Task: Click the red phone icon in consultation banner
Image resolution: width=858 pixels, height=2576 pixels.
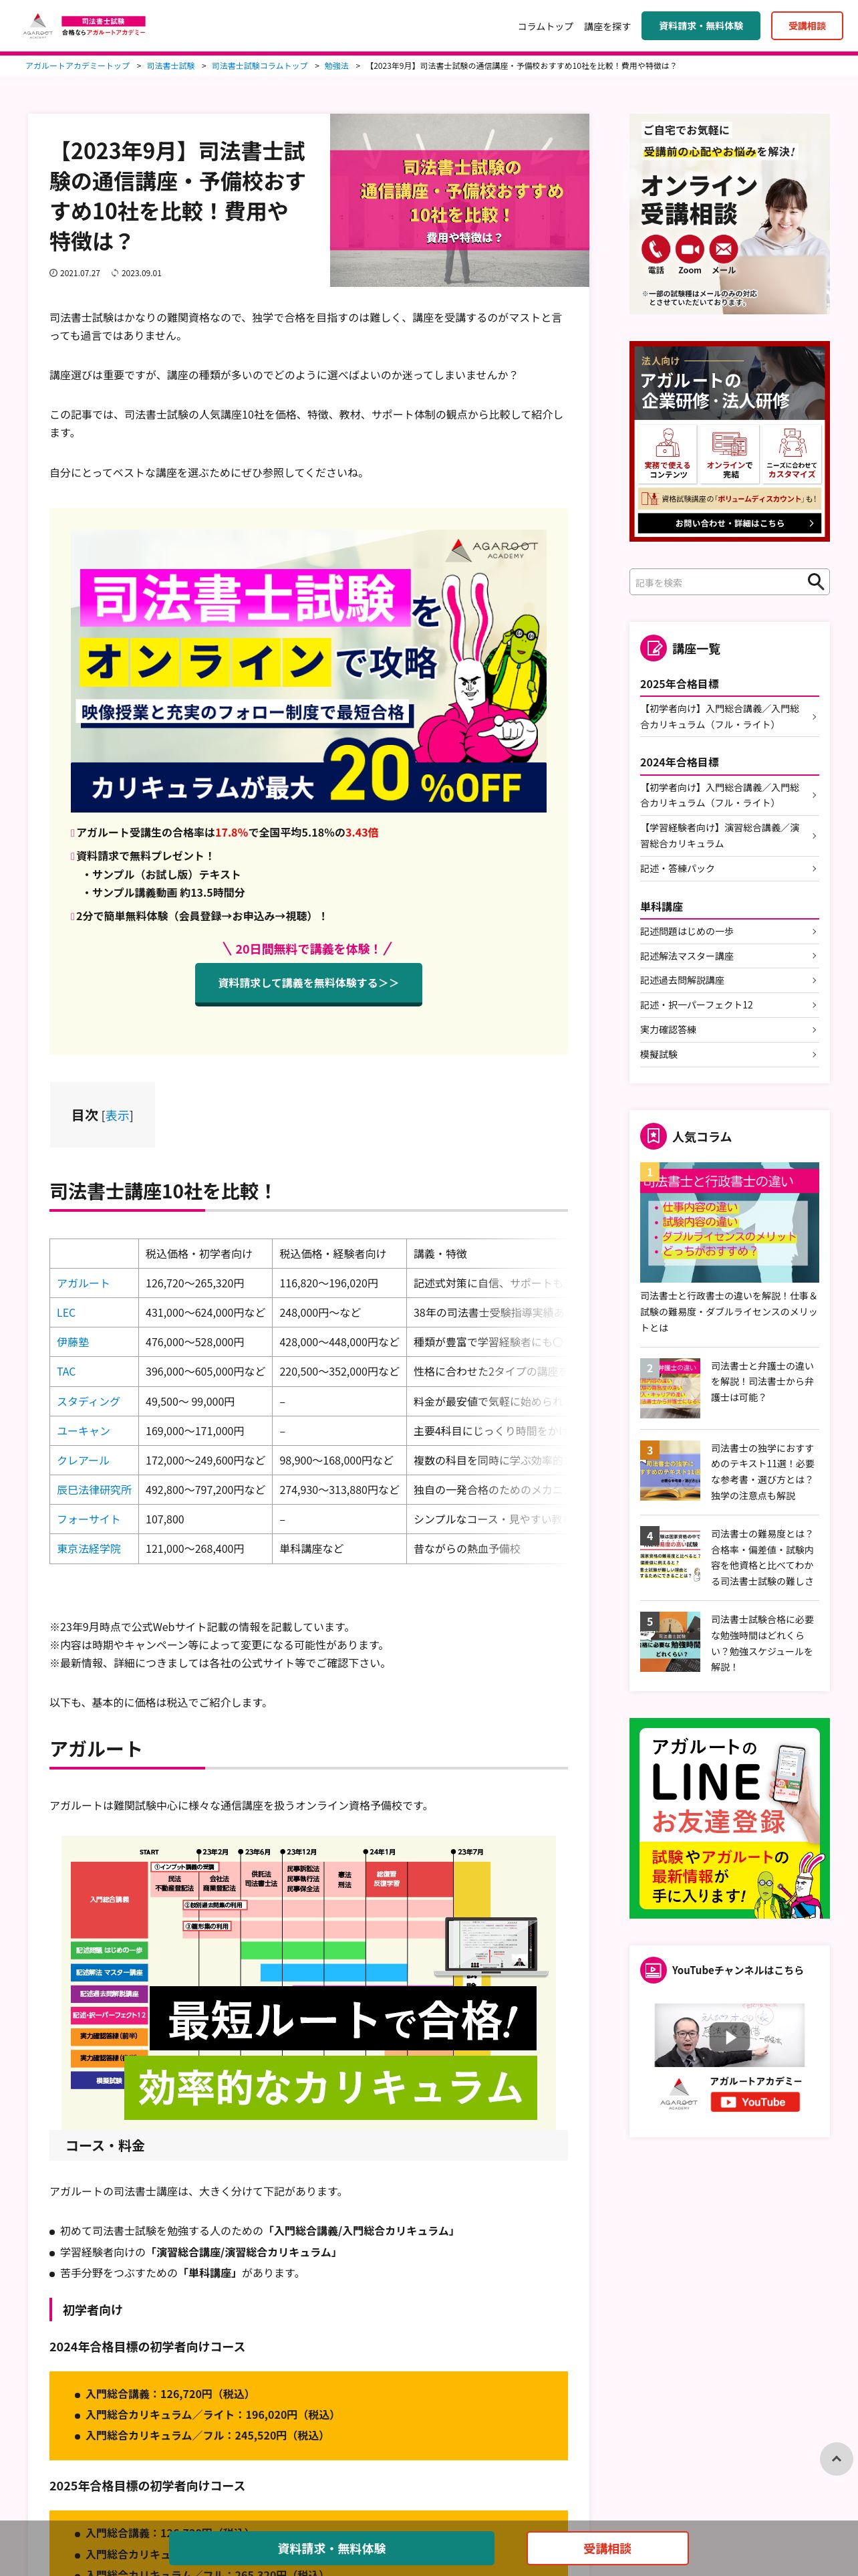Action: (656, 248)
